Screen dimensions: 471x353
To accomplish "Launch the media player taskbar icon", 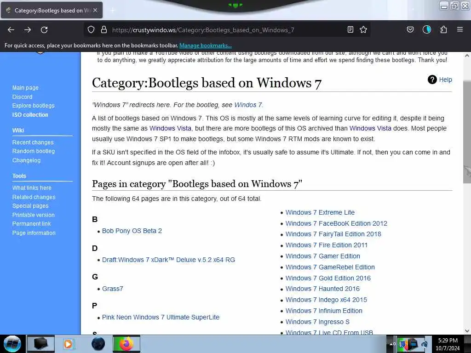I will tap(69, 344).
